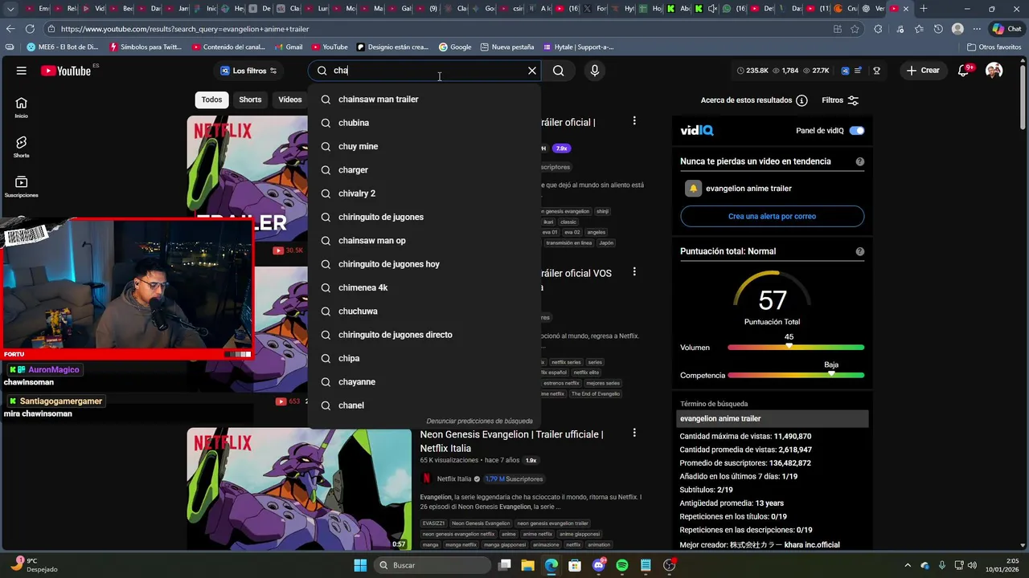
Task: Click the Crear button
Action: 923,71
